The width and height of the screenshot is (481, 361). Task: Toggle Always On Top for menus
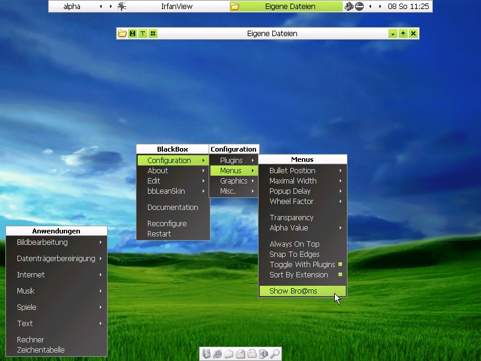[x=303, y=244]
